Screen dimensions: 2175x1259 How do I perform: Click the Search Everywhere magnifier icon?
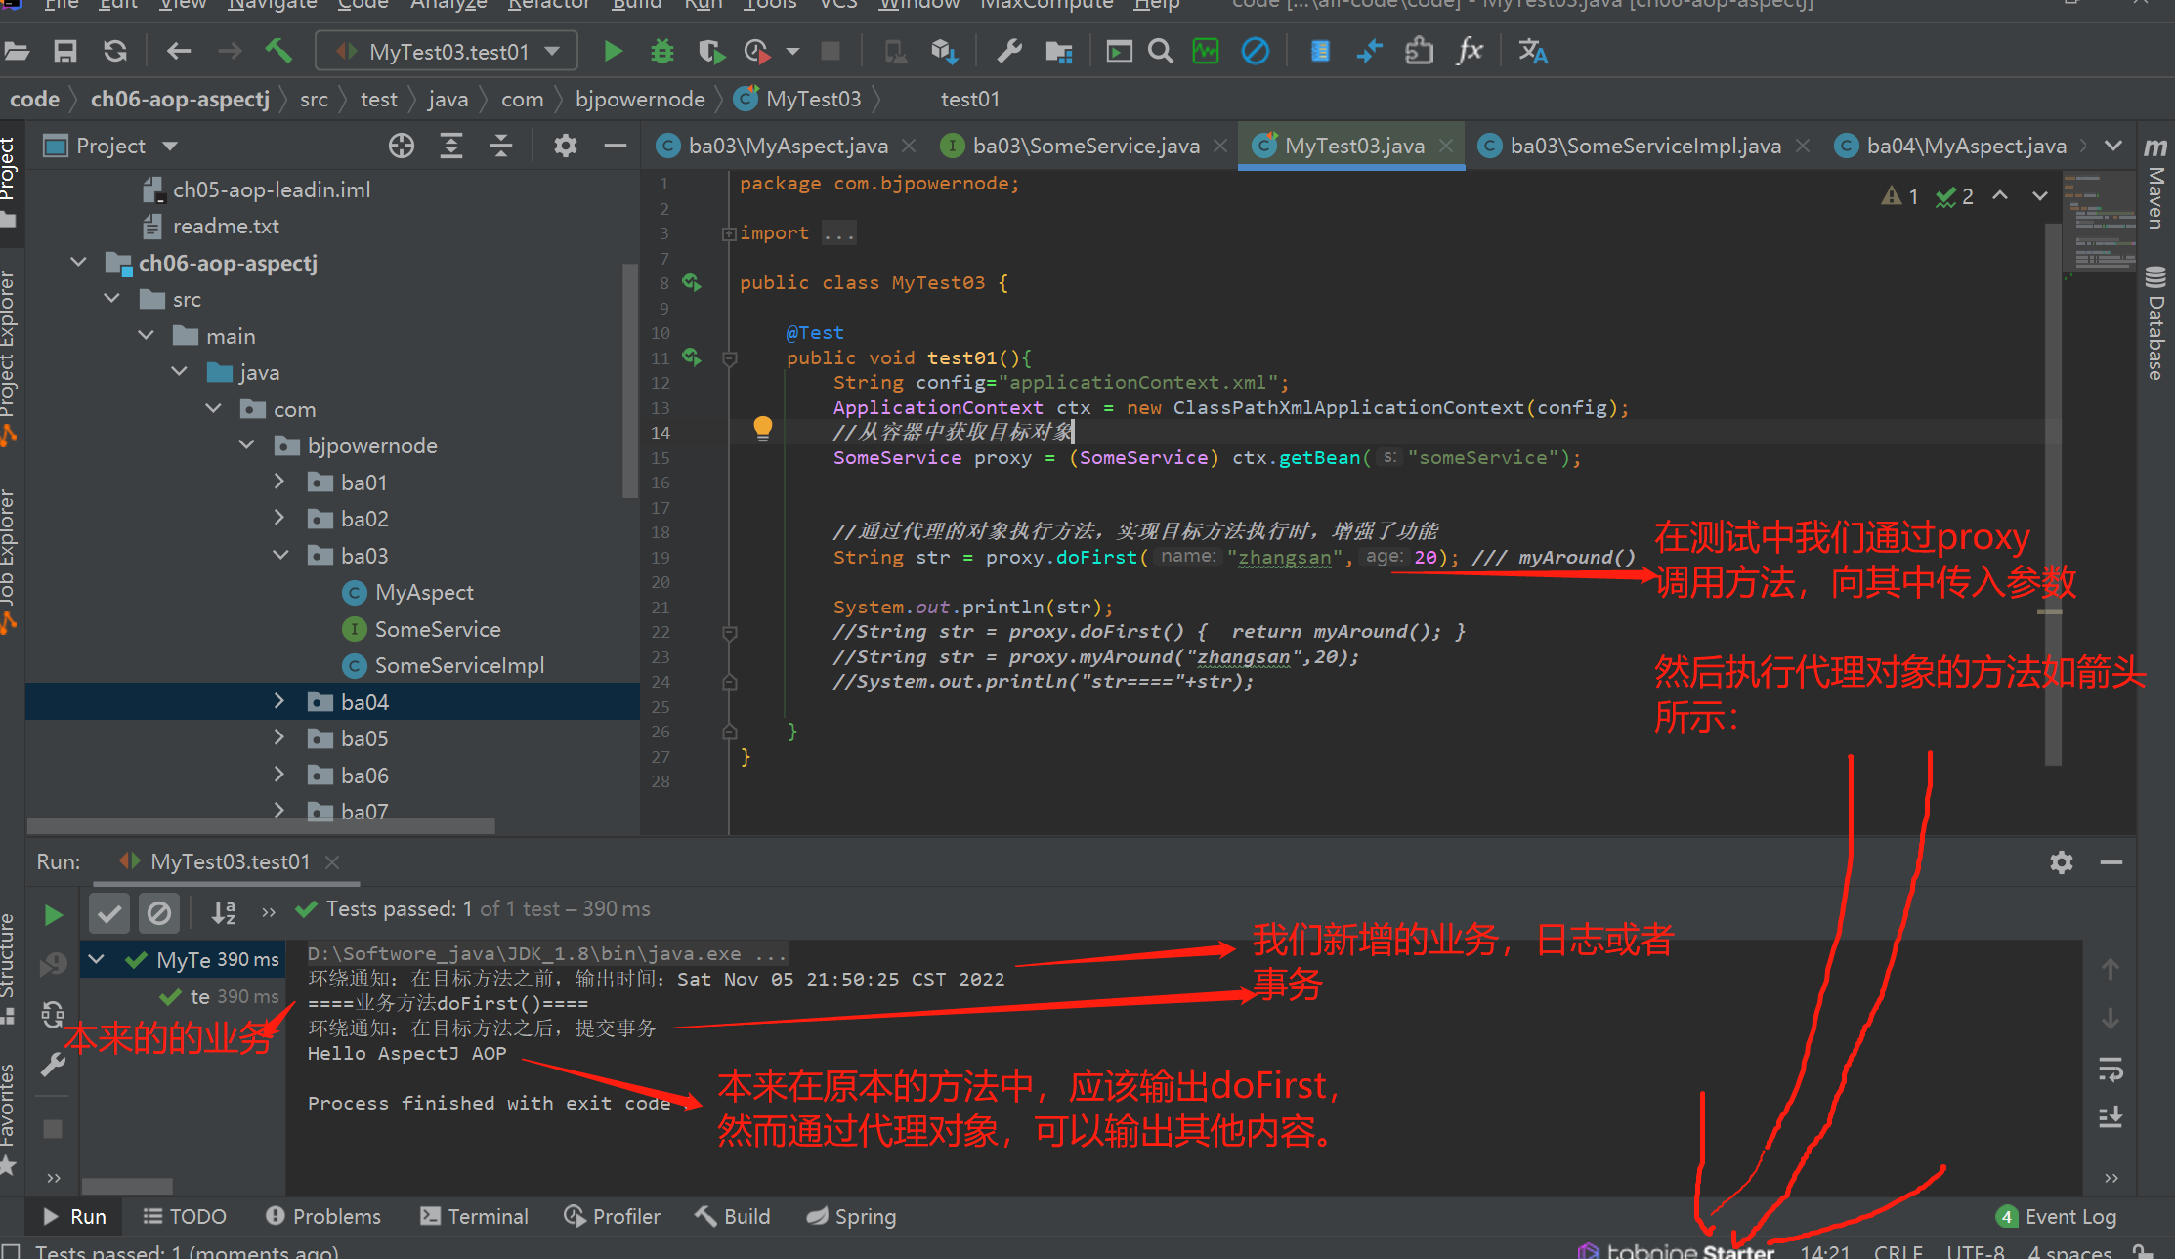[x=1160, y=51]
